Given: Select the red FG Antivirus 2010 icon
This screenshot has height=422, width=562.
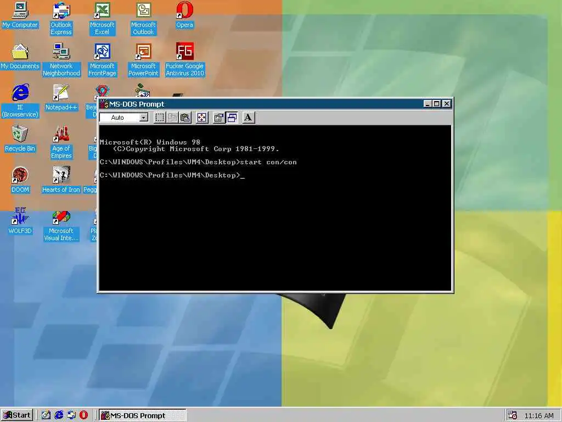Looking at the screenshot, I should (184, 60).
